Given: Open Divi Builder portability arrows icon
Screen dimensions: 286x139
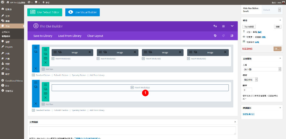Looking at the screenshot, I should [x=215, y=26].
